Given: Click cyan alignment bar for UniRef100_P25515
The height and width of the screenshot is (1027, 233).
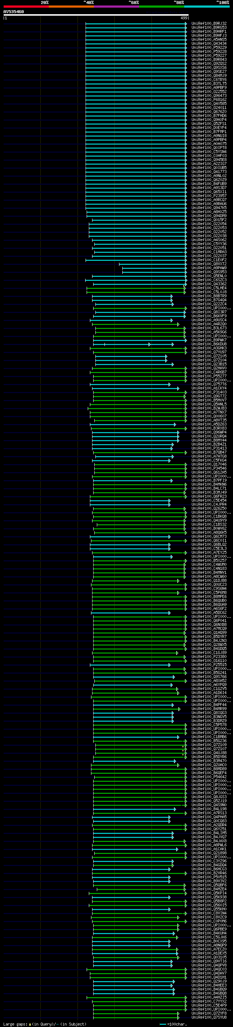Looking at the screenshot, I should (x=130, y=665).
